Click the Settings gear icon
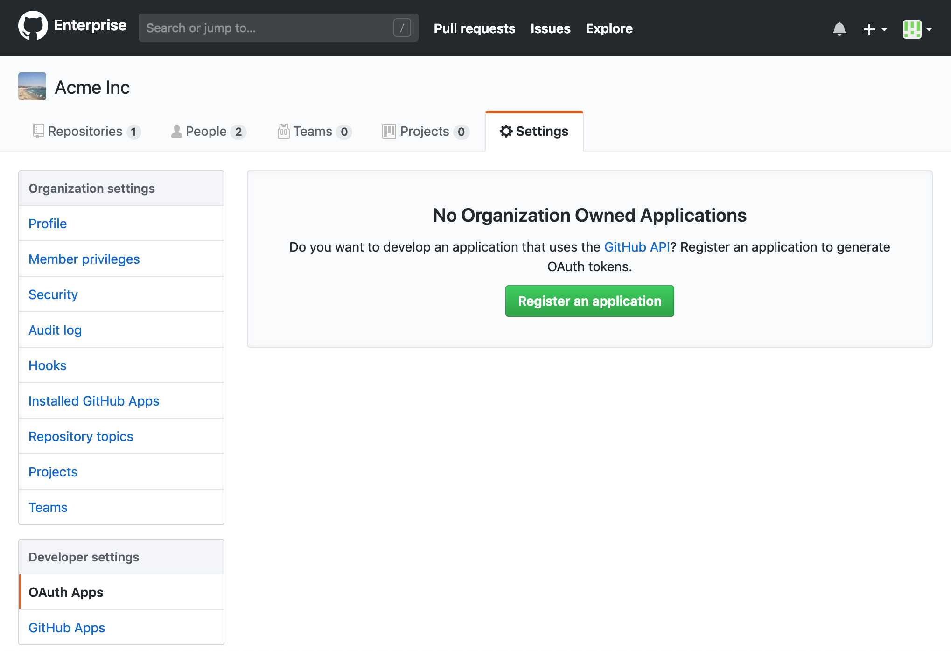Screen dimensions: 951x651 click(506, 131)
